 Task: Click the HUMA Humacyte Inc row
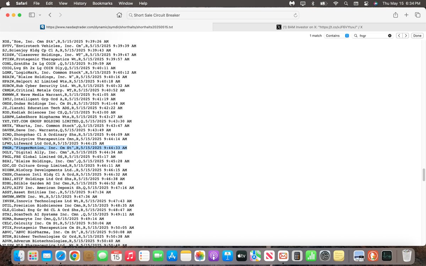coord(53,219)
